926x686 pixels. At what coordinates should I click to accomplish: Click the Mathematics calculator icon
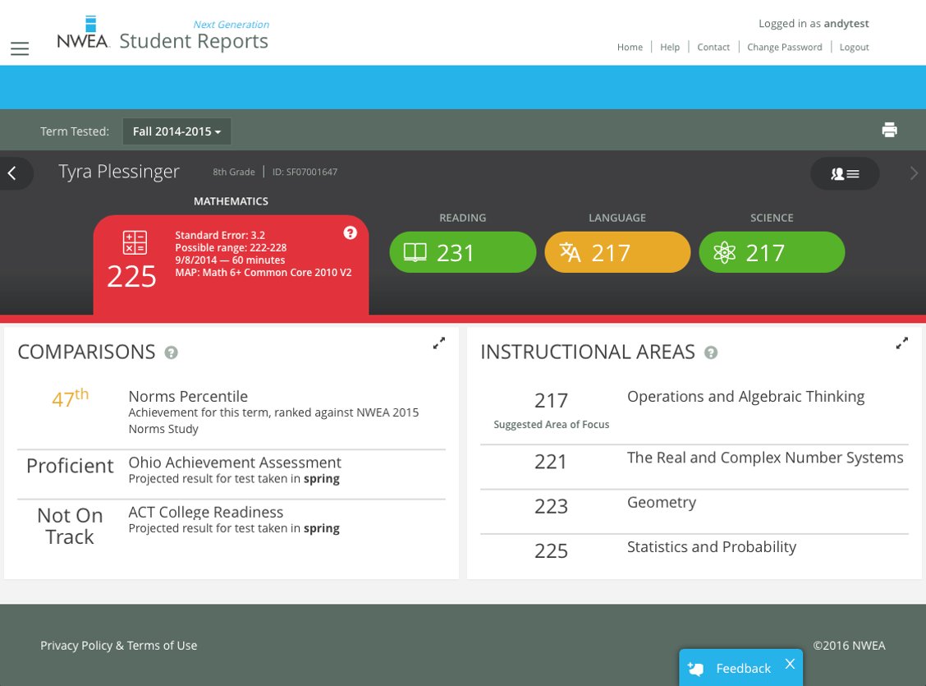pos(135,243)
